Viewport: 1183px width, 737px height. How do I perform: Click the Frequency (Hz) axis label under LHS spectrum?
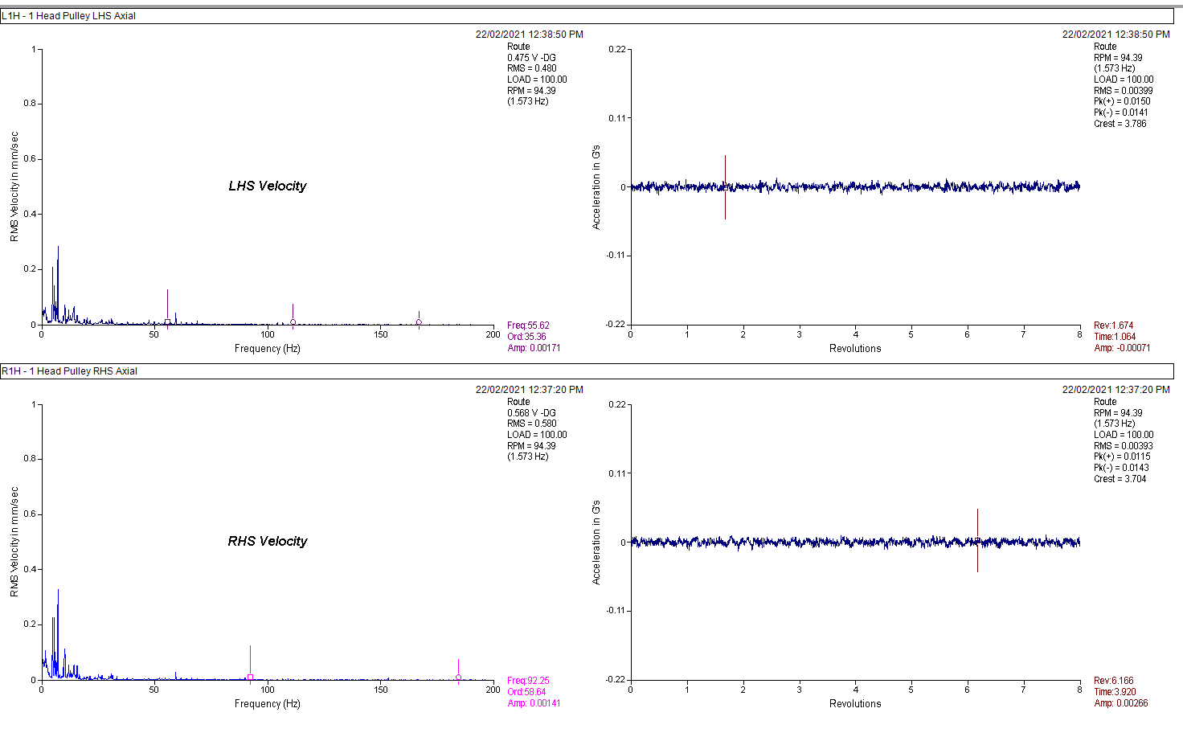tap(267, 348)
